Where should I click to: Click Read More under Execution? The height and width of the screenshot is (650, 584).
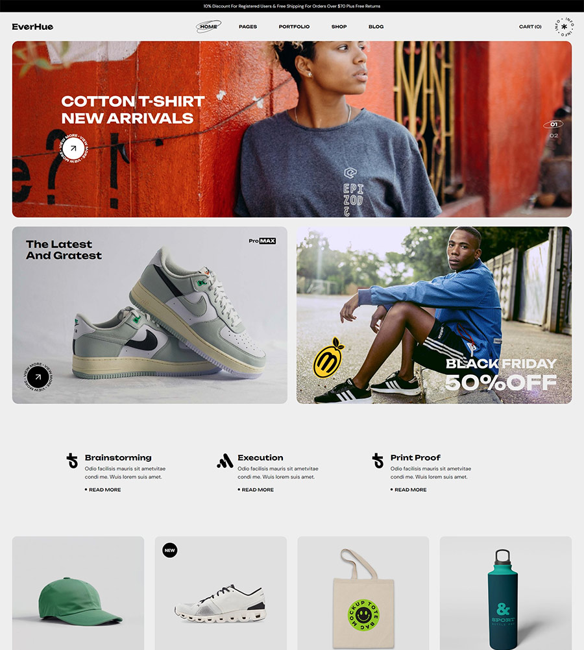click(x=256, y=490)
